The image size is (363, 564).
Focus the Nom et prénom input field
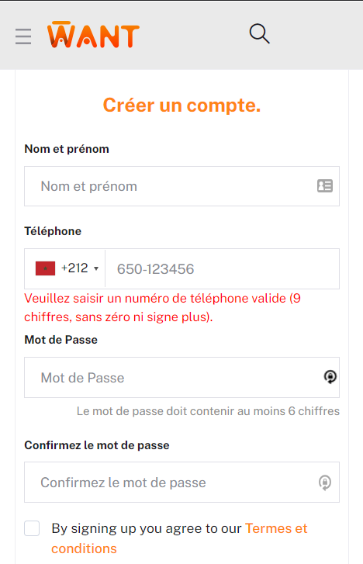click(181, 186)
